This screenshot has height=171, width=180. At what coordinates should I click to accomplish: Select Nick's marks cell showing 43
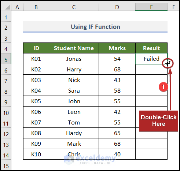[x=117, y=80]
